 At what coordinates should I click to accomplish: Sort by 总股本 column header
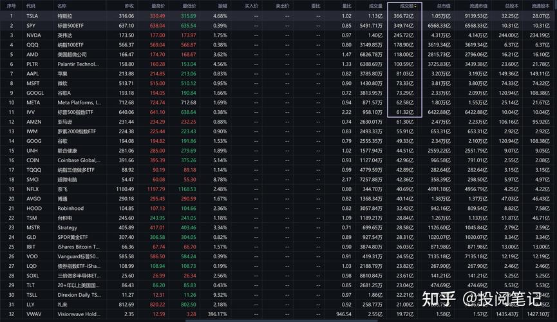511,6
